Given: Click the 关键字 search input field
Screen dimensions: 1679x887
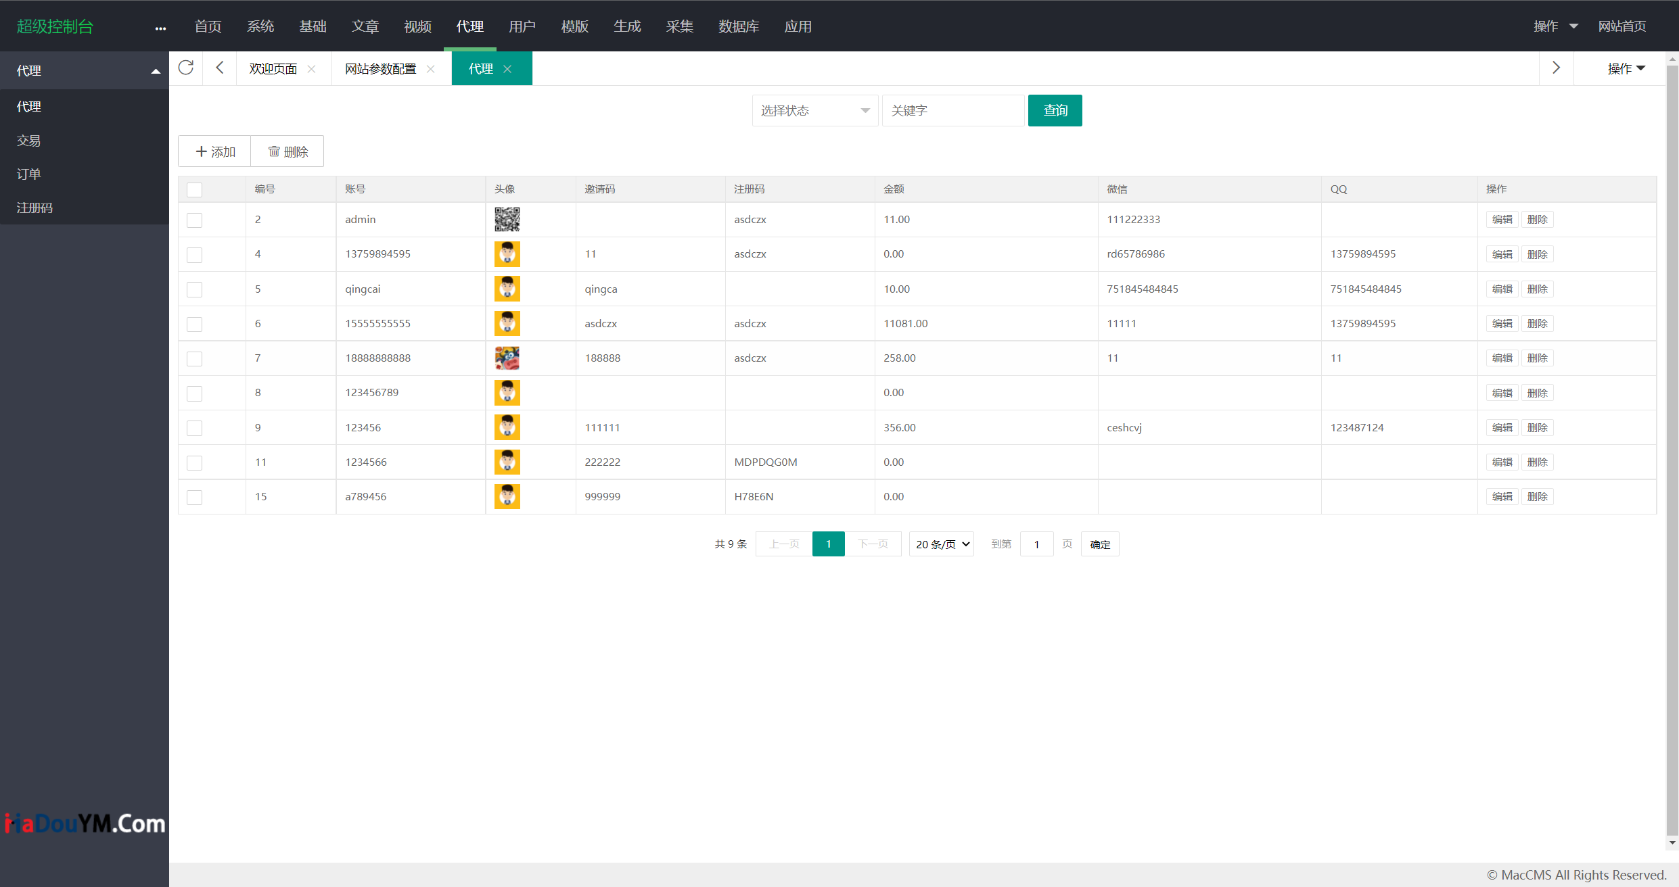Looking at the screenshot, I should pos(952,110).
